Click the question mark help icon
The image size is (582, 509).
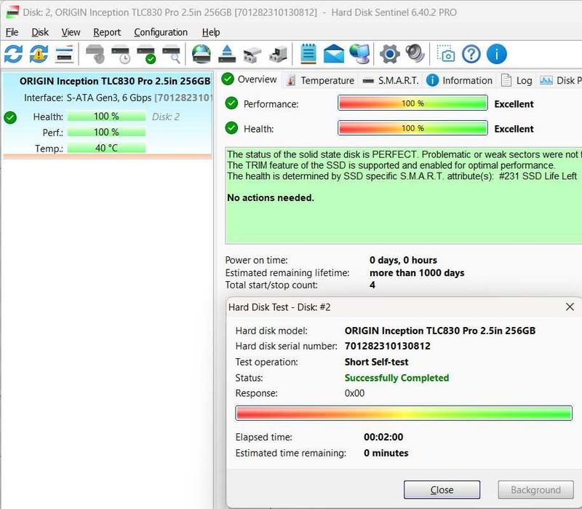(x=471, y=54)
